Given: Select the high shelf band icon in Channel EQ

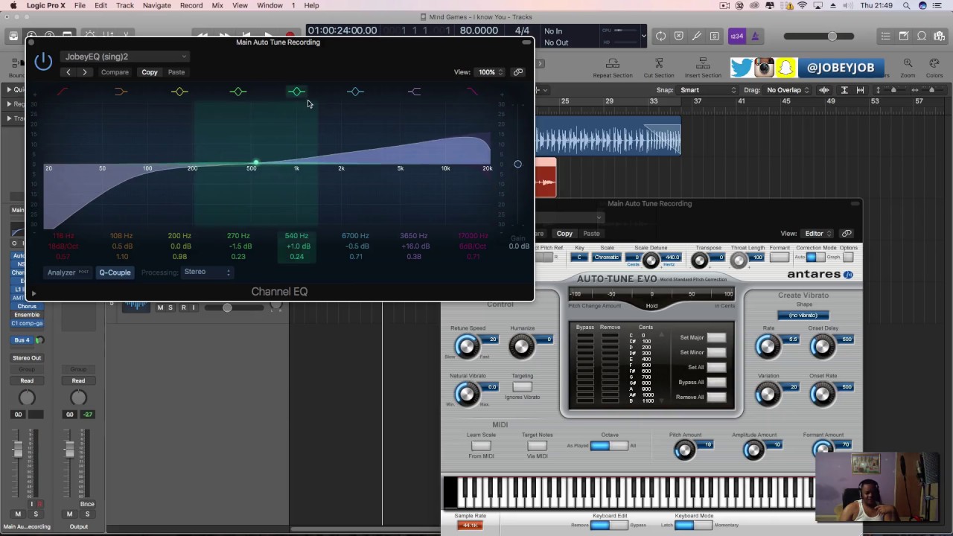Looking at the screenshot, I should [414, 92].
